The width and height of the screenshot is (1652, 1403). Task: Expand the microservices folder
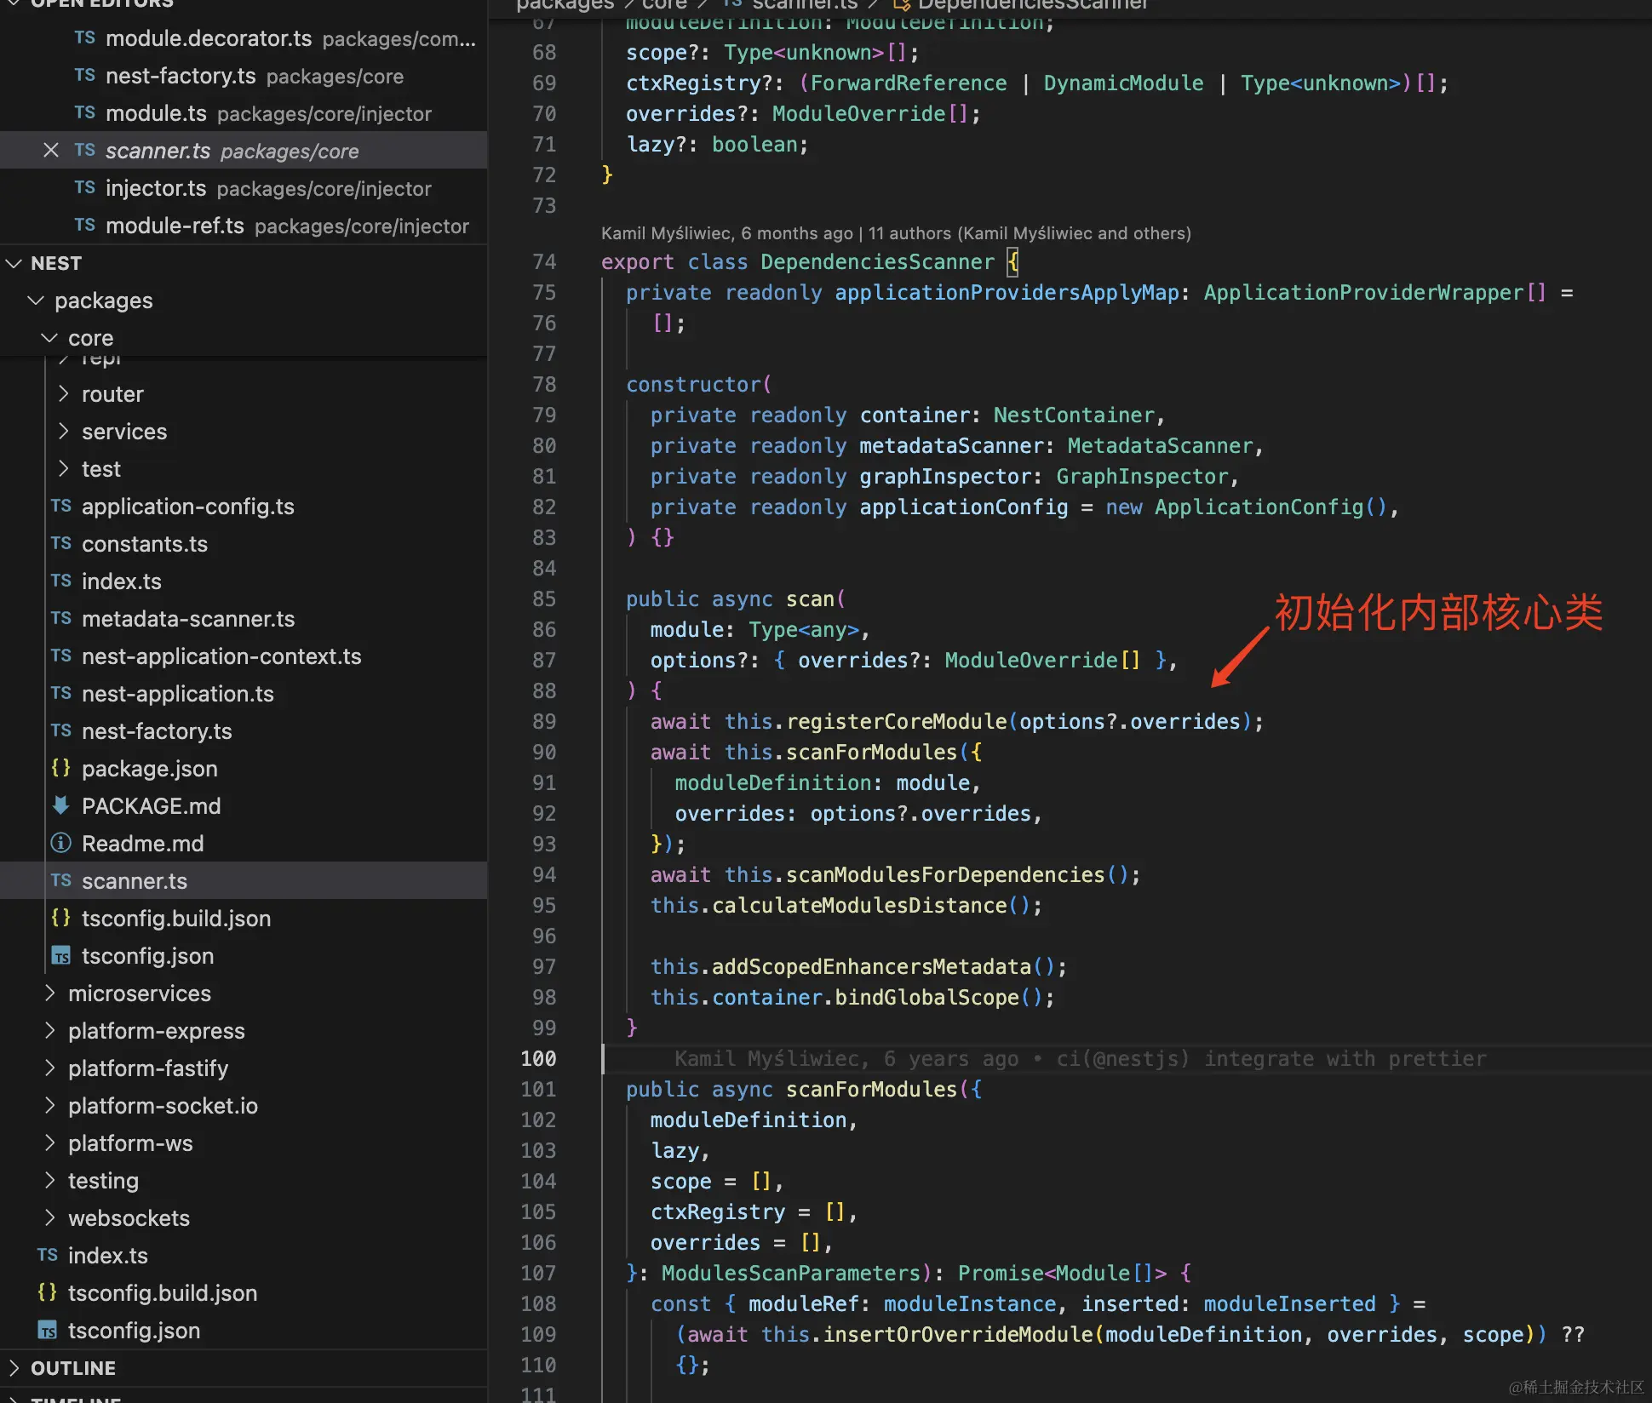[49, 994]
